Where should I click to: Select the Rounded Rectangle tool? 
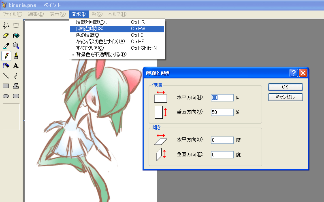(16, 96)
